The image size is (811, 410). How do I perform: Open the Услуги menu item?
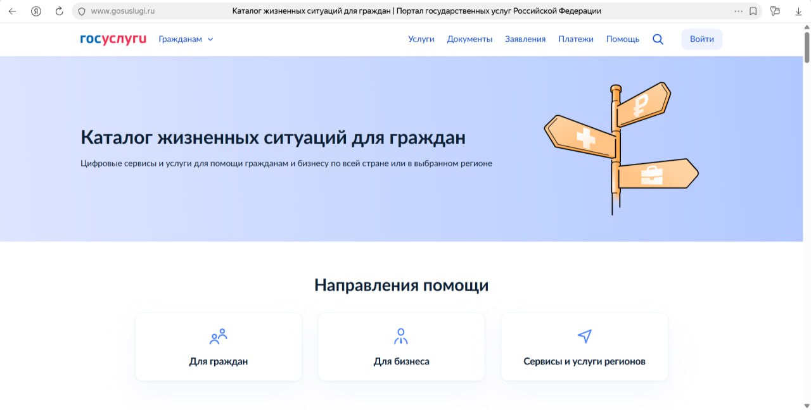coord(421,39)
